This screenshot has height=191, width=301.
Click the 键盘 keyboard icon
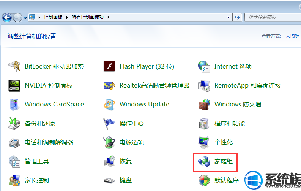pyautogui.click(x=109, y=180)
